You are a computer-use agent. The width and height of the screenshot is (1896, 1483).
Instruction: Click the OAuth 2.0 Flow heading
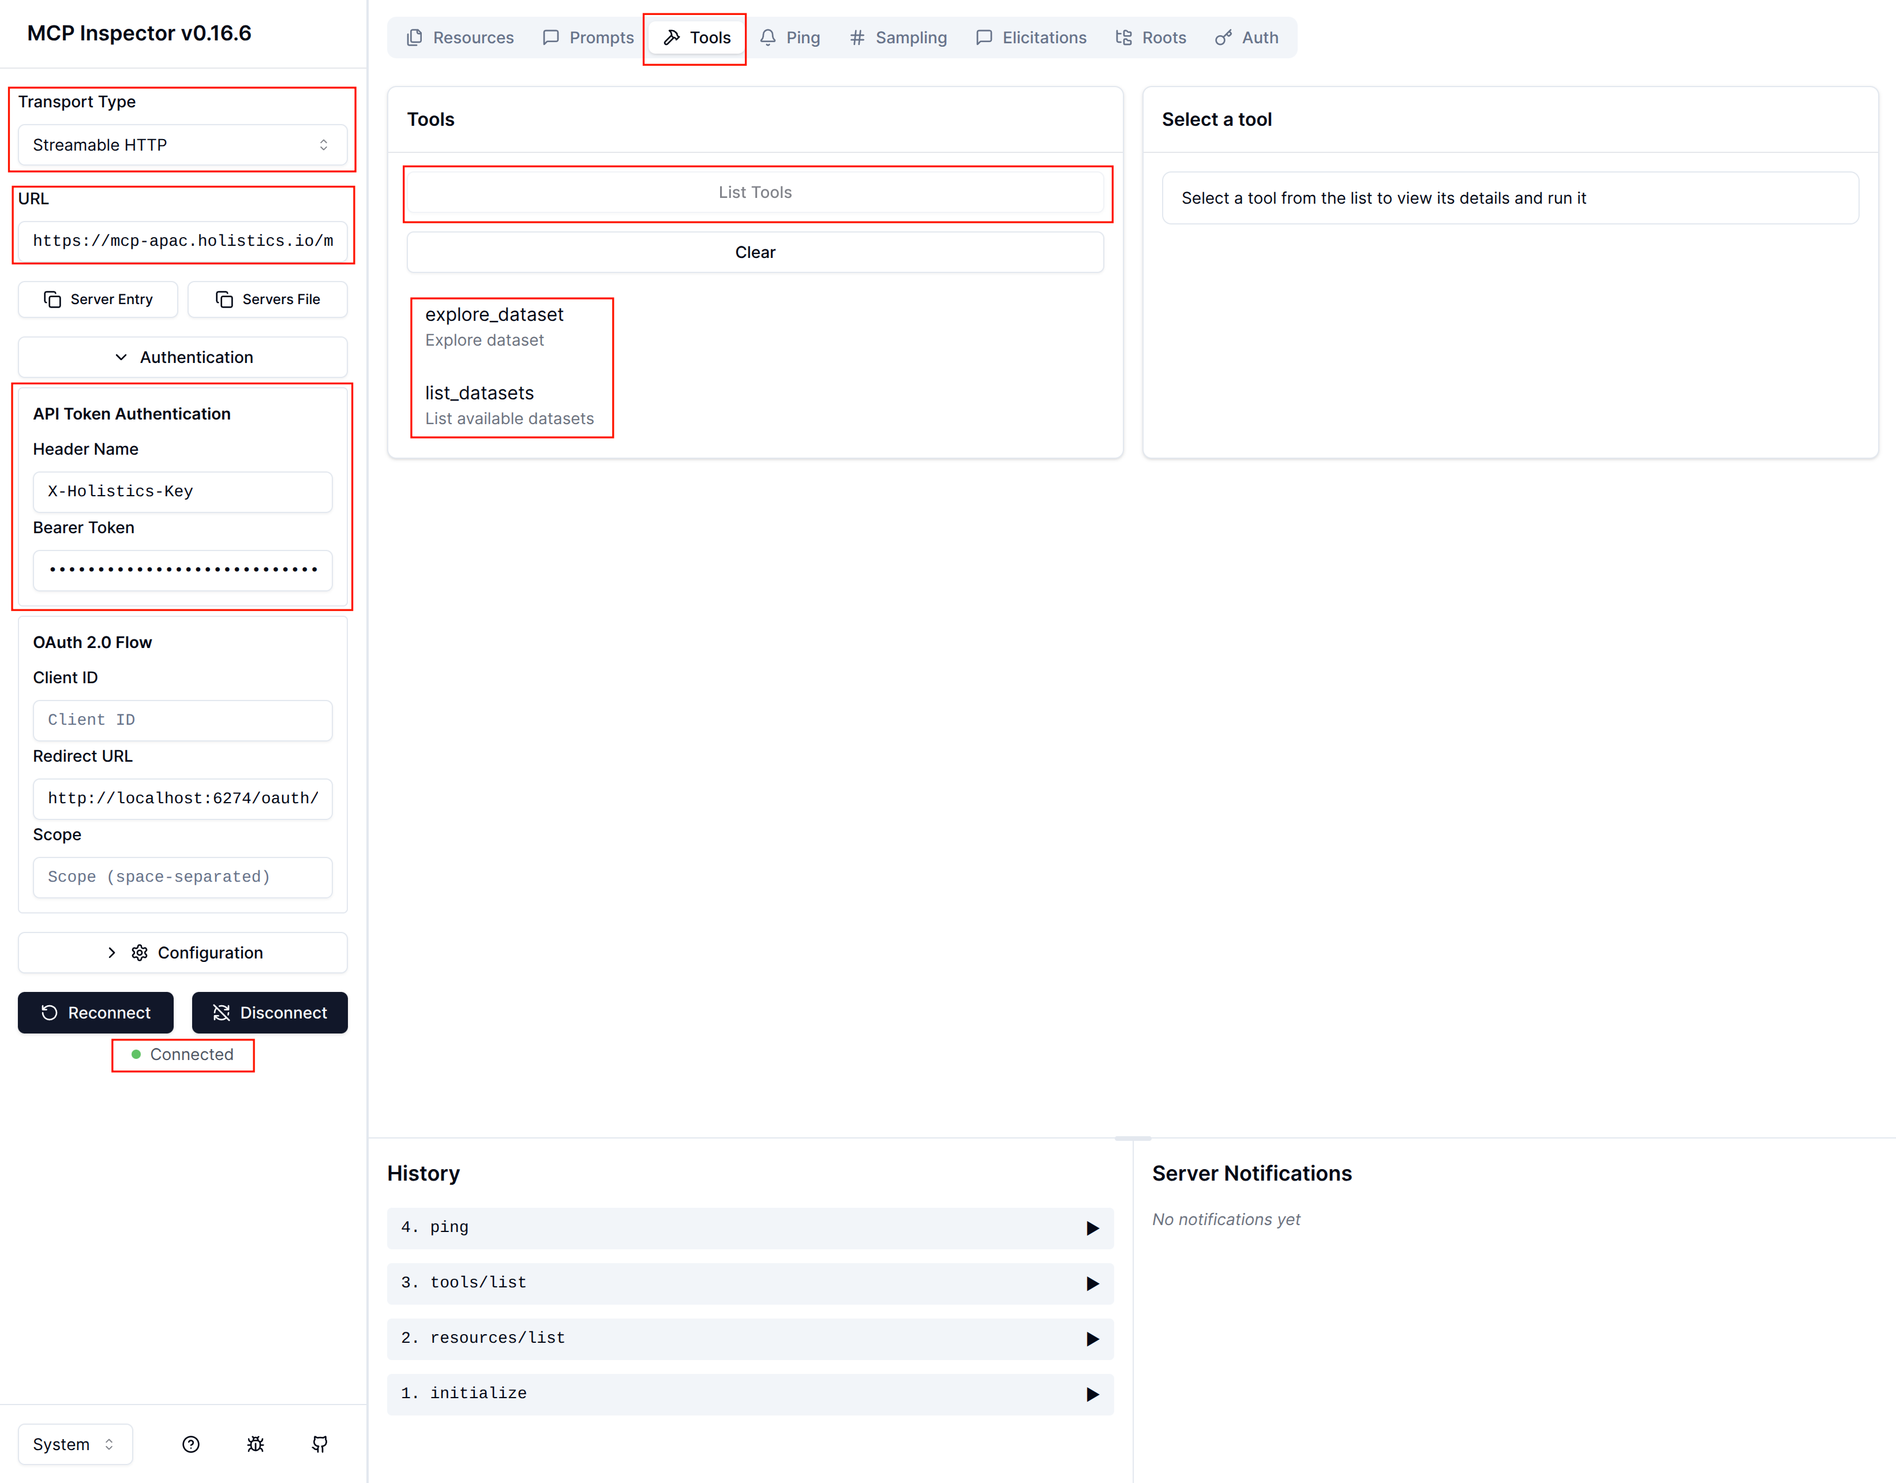tap(93, 642)
